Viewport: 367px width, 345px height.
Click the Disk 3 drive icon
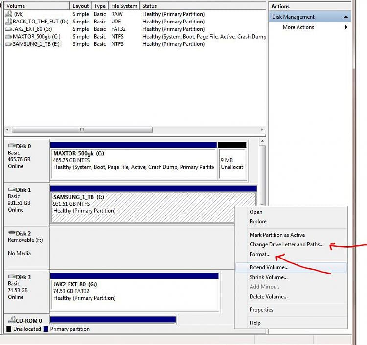[x=11, y=276]
